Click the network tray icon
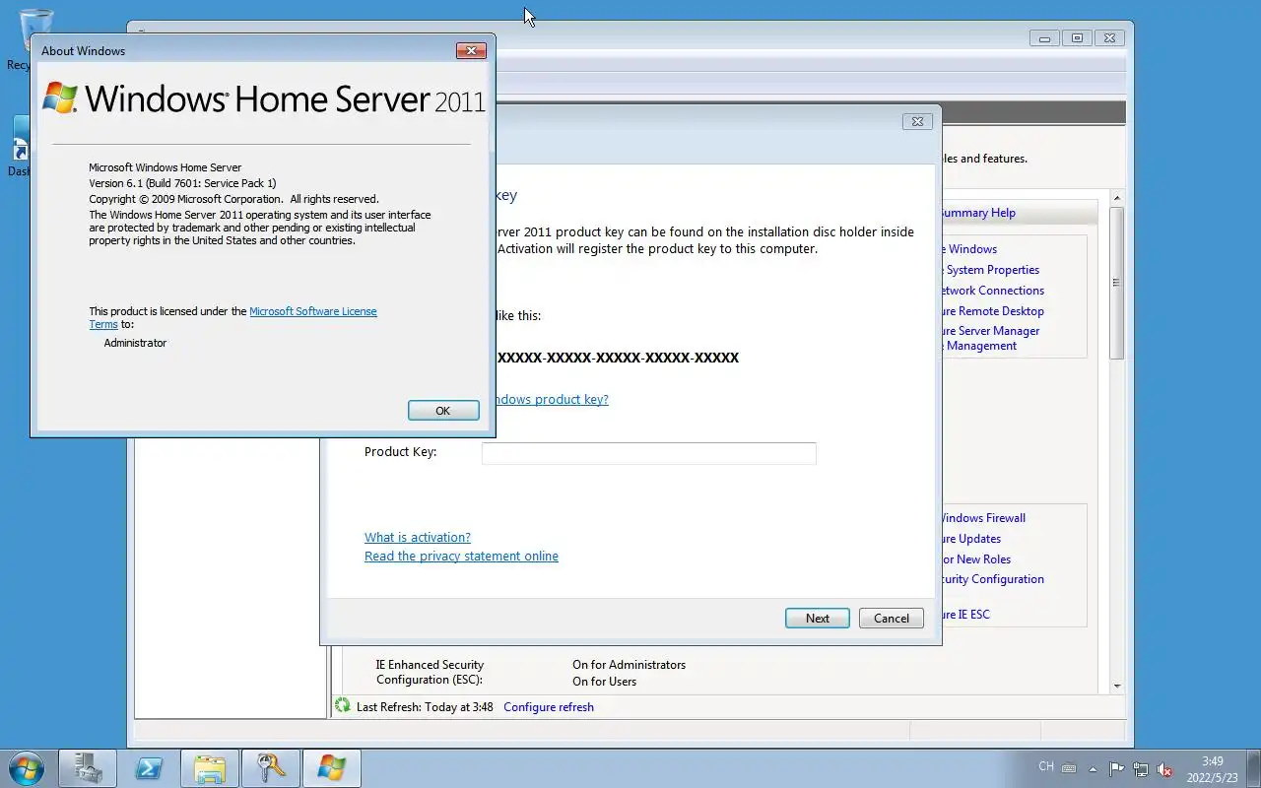The image size is (1261, 788). pos(1141,769)
